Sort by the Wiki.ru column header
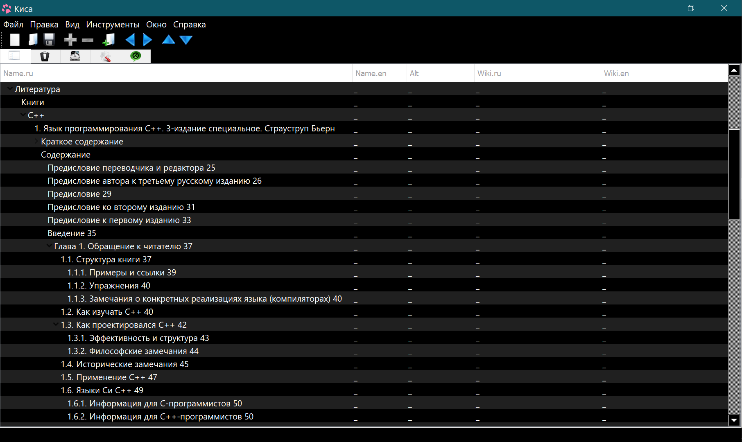Image resolution: width=742 pixels, height=442 pixels. point(537,73)
